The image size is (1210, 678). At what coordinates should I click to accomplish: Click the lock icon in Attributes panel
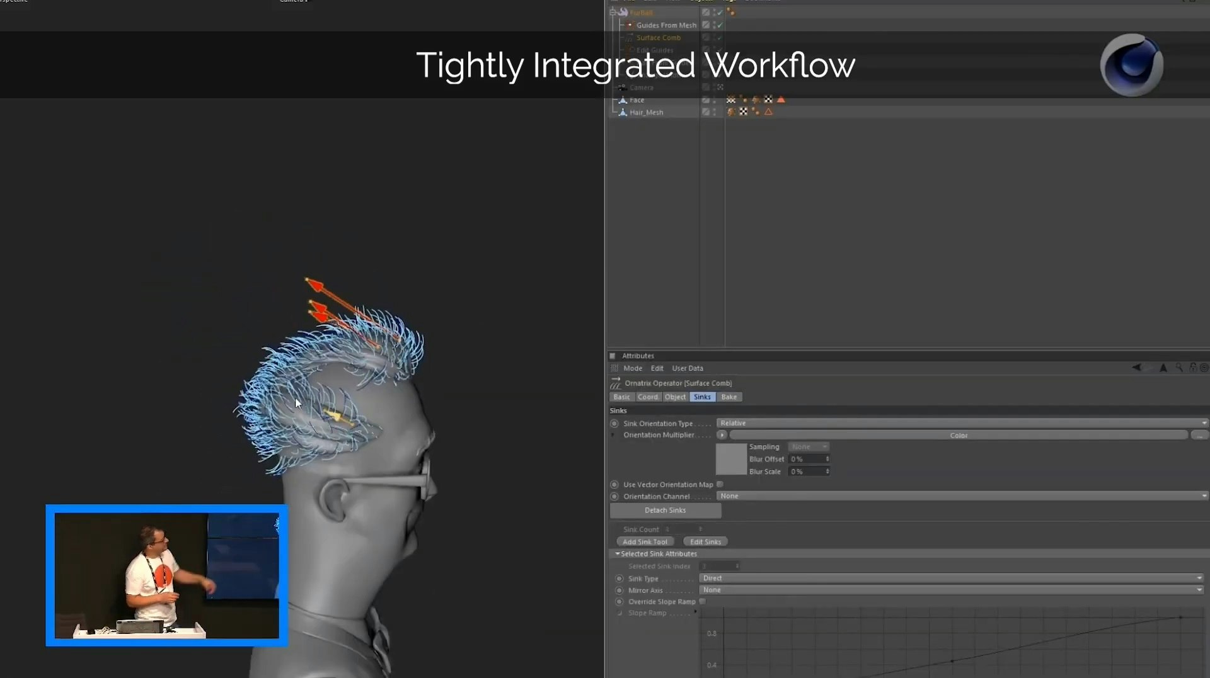pos(1193,368)
